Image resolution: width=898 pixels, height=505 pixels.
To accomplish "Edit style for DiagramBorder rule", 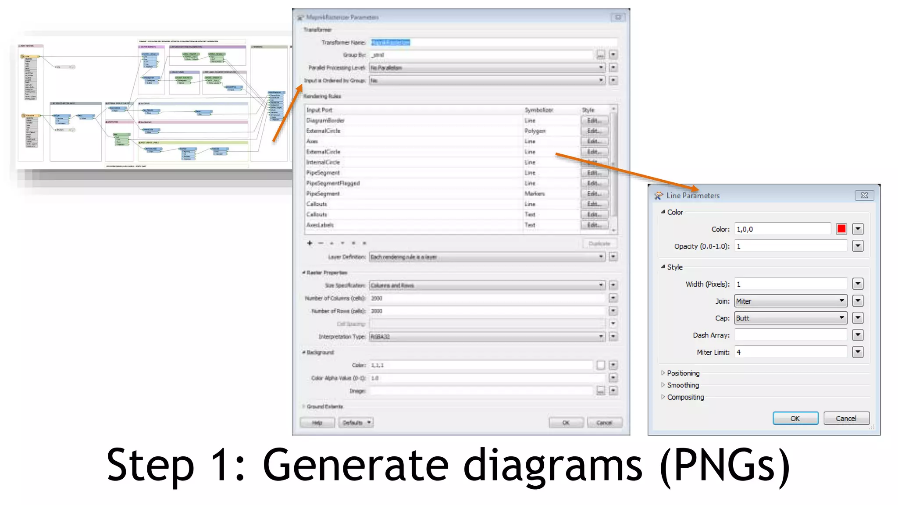I will click(594, 120).
